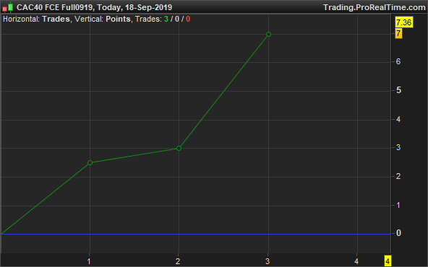Click the vertical axis label 6
Screen dimensions: 428x267
click(398, 62)
